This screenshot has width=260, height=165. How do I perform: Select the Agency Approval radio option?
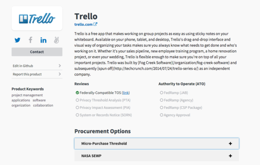tap(161, 115)
